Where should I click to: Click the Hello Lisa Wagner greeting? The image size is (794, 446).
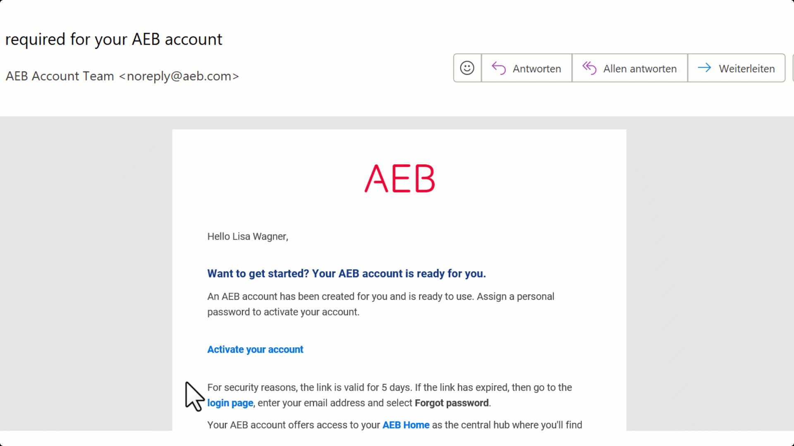click(247, 237)
